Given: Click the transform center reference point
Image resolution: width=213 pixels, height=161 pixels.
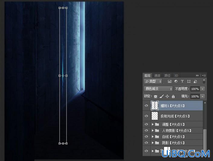Looking at the screenshot, I should point(63,76).
